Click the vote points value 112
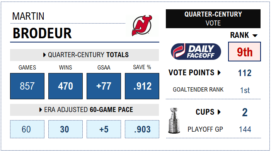 245,73
